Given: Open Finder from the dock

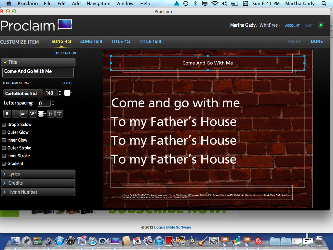Looking at the screenshot, I should click(15, 241).
